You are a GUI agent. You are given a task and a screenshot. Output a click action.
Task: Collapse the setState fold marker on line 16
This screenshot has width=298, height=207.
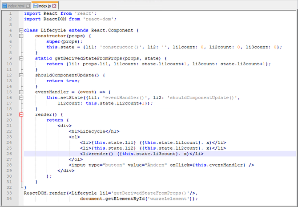21,98
